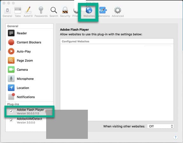
Task: Click the Auto-Play orange play icon
Action: click(x=11, y=51)
